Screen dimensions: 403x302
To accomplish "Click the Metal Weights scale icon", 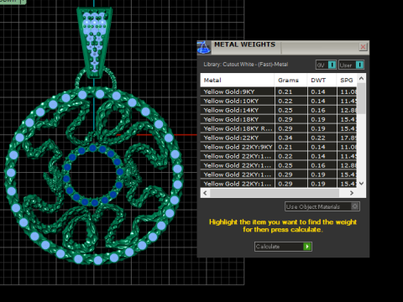I will [x=204, y=47].
